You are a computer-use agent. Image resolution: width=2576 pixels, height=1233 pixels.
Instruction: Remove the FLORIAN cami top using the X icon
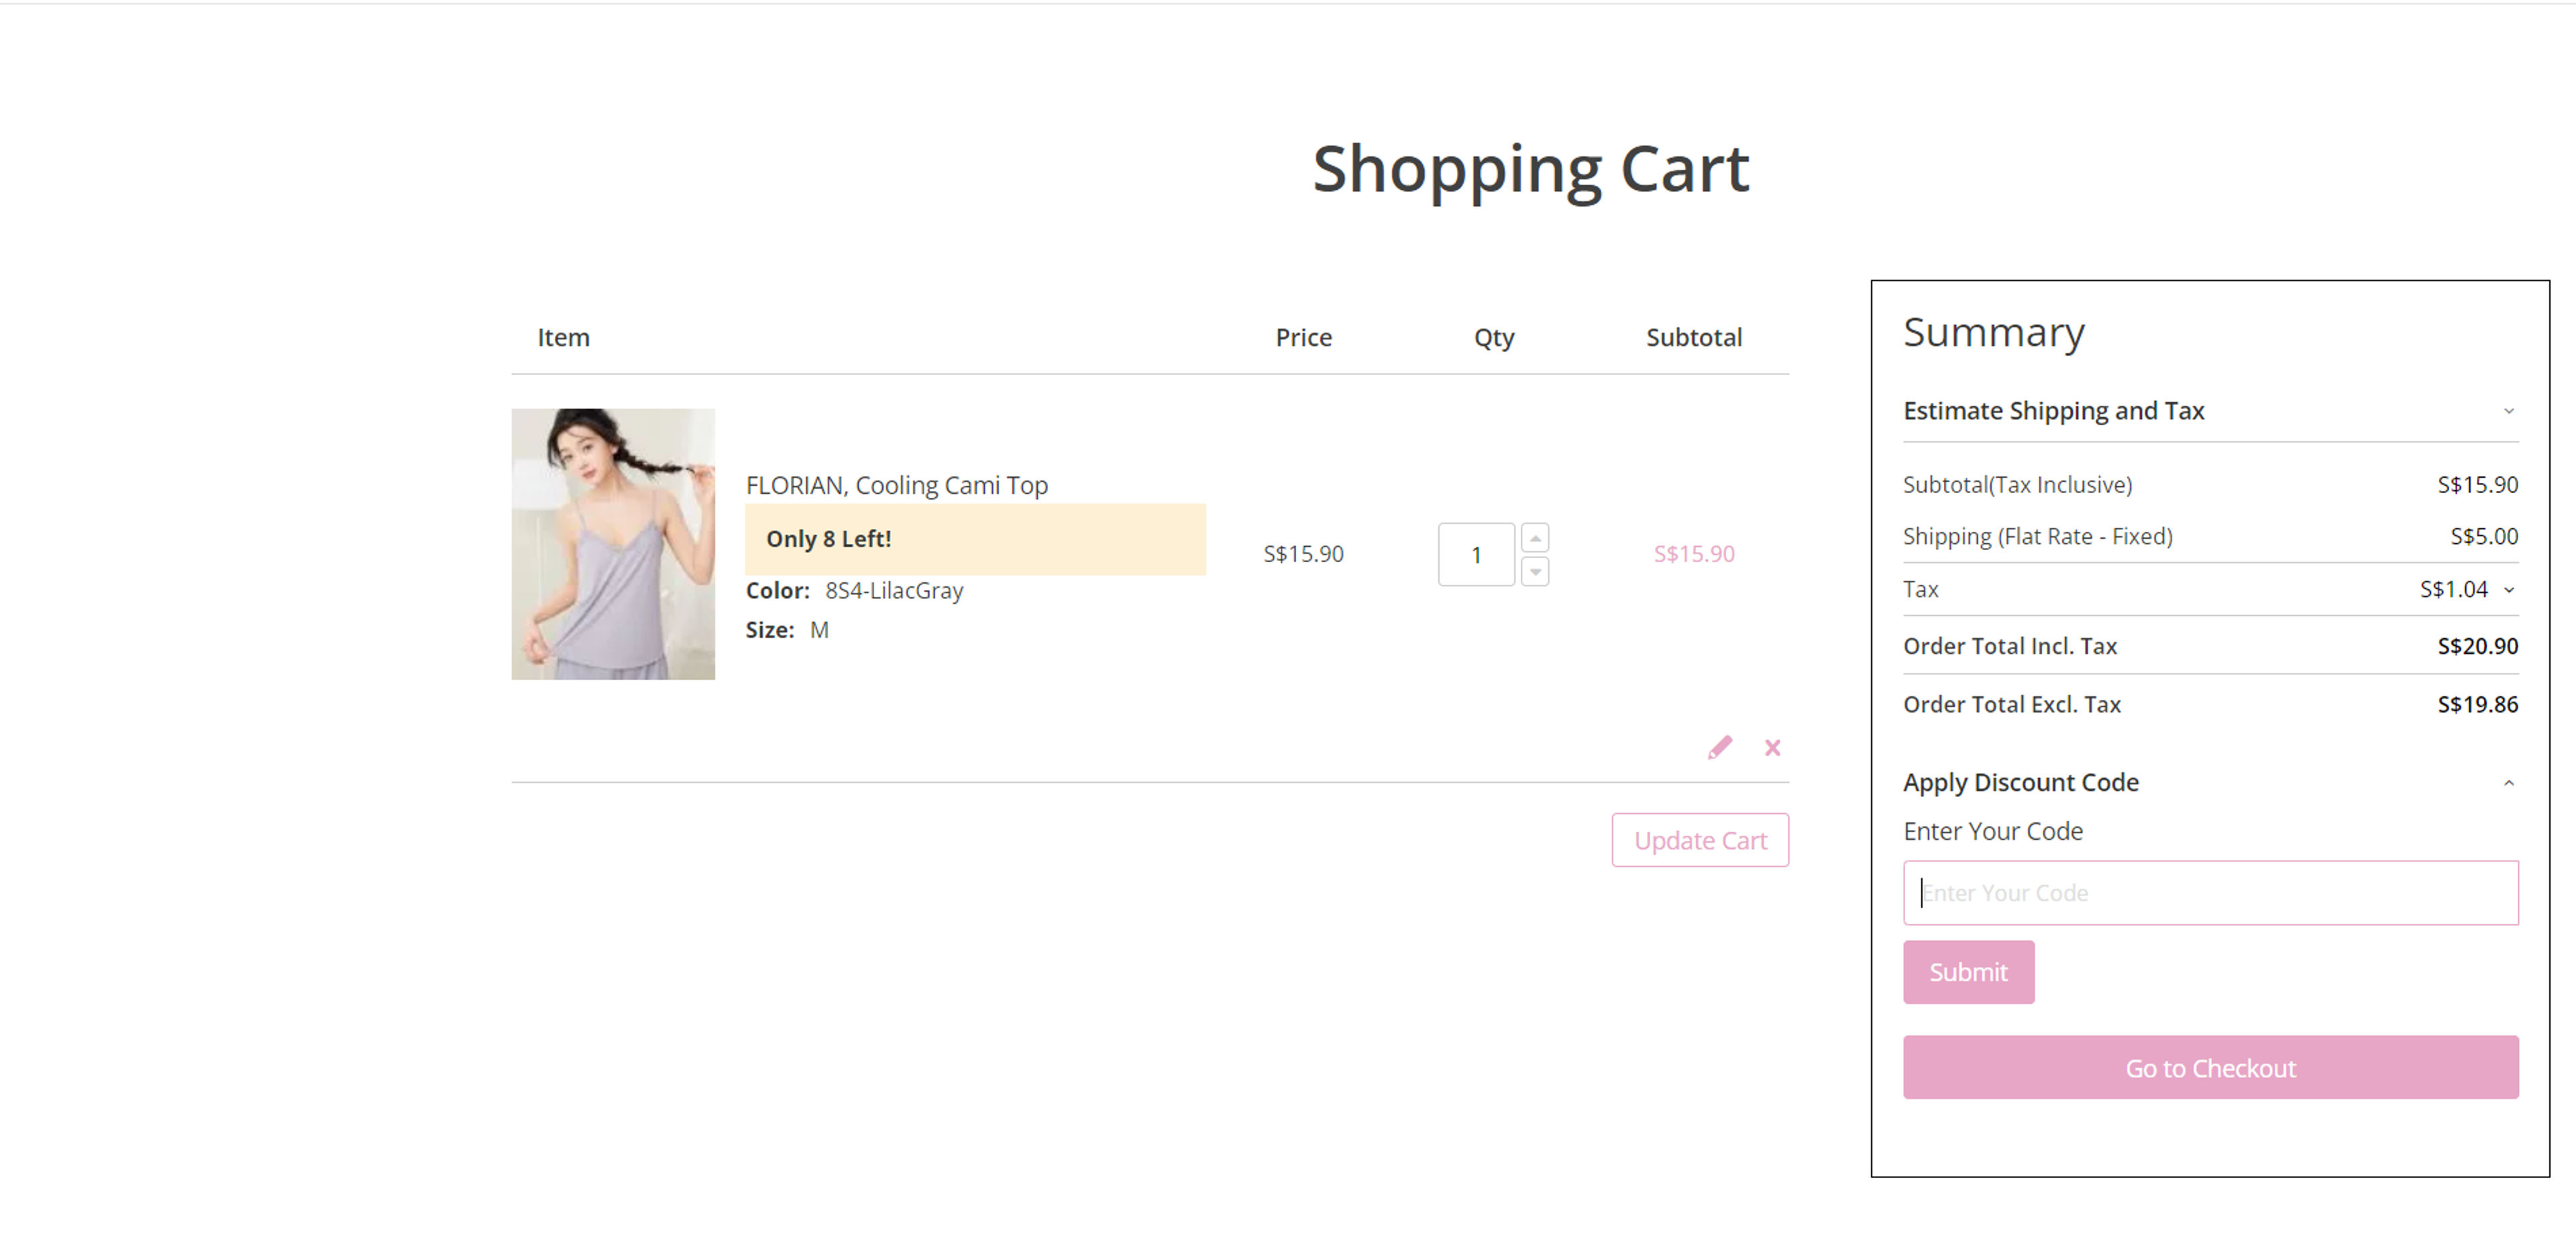pos(1772,747)
